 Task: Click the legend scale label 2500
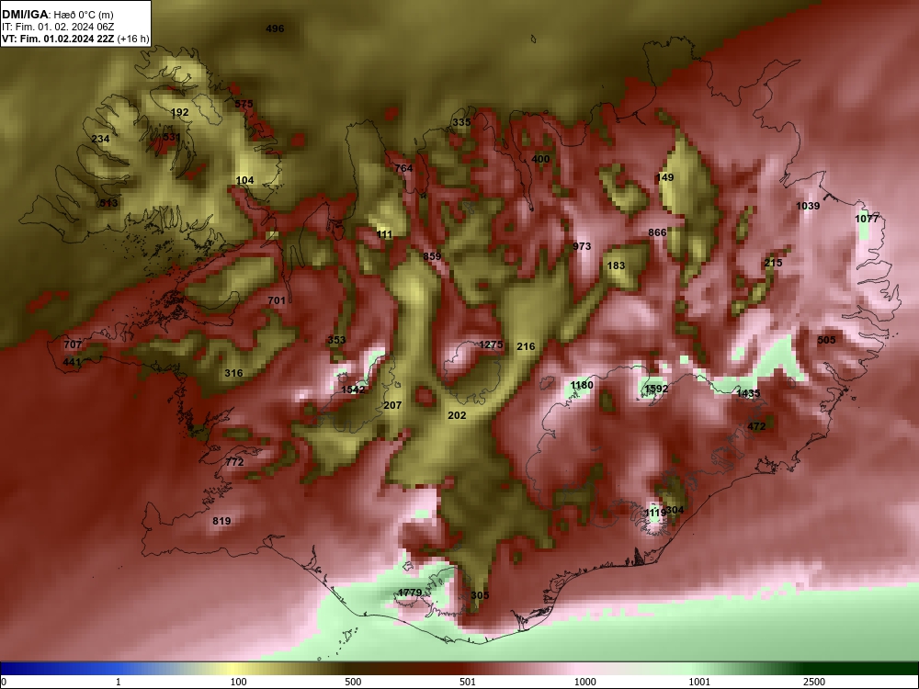click(814, 682)
